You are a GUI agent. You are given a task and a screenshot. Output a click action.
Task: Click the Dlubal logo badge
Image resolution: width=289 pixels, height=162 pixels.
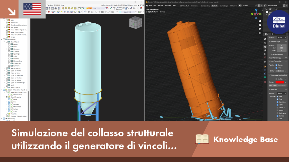tap(279, 22)
